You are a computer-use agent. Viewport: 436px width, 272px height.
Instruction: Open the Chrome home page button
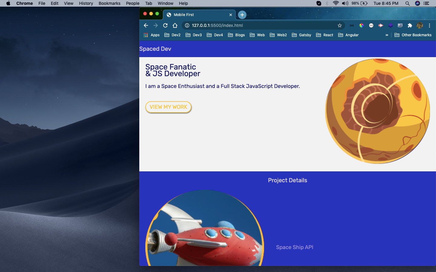[175, 25]
